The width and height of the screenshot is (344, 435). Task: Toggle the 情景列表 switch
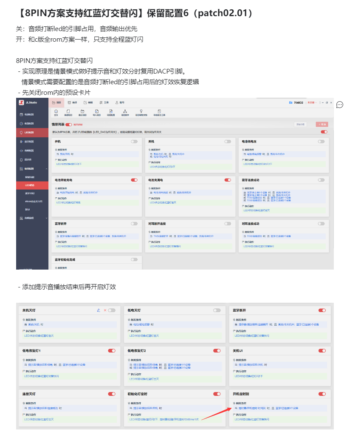coord(69,125)
